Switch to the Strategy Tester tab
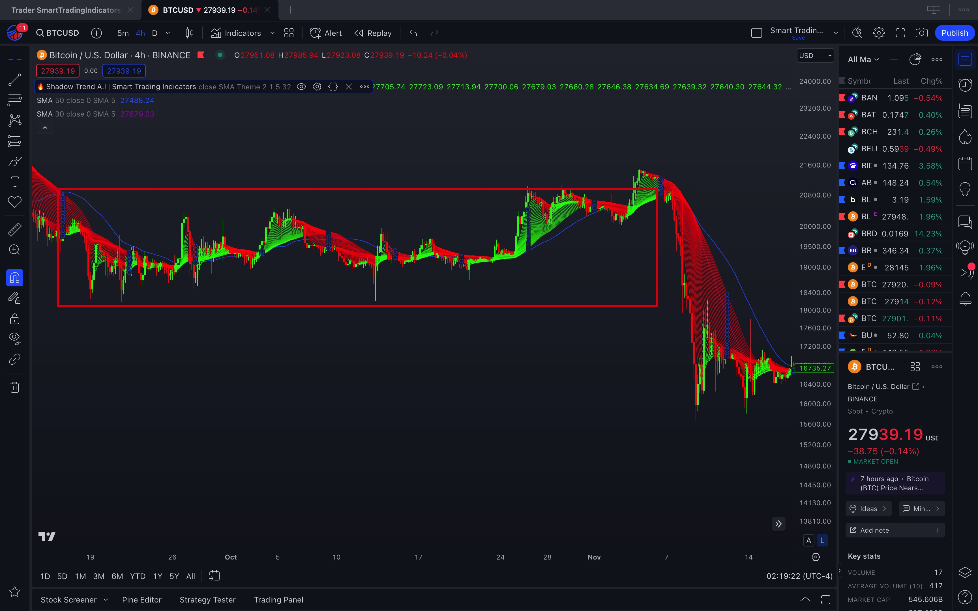 (207, 600)
